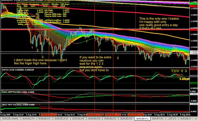The width and height of the screenshot is (198, 121).
Task: Click the THV3 - MTF Trix (M15) label
Action: click(x=18, y=105)
